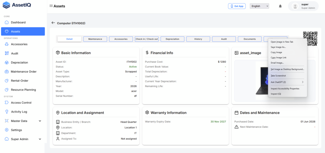
Task: Click the Audit QR icon in sidebar
Action: pos(7,53)
